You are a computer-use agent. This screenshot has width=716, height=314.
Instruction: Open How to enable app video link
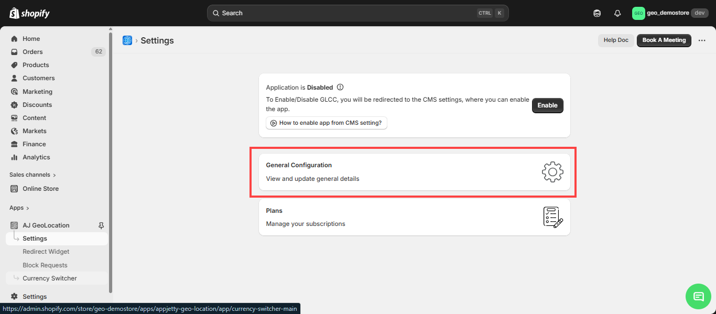[x=326, y=123]
